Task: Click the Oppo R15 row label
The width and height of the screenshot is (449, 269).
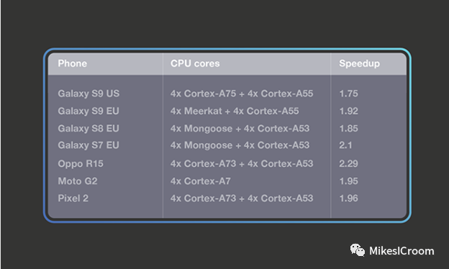Action: coord(81,164)
